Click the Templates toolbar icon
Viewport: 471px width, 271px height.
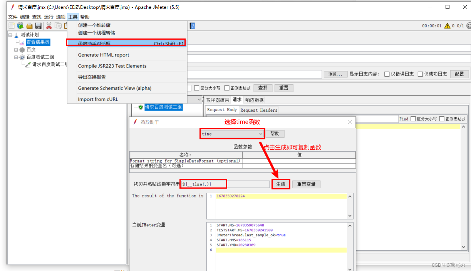click(20, 26)
